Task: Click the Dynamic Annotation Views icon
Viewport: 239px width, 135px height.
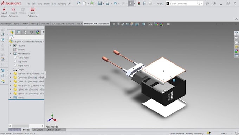Action: (132, 24)
